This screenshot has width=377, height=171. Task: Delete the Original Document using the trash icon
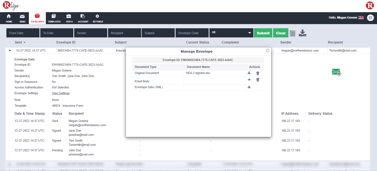[258, 73]
